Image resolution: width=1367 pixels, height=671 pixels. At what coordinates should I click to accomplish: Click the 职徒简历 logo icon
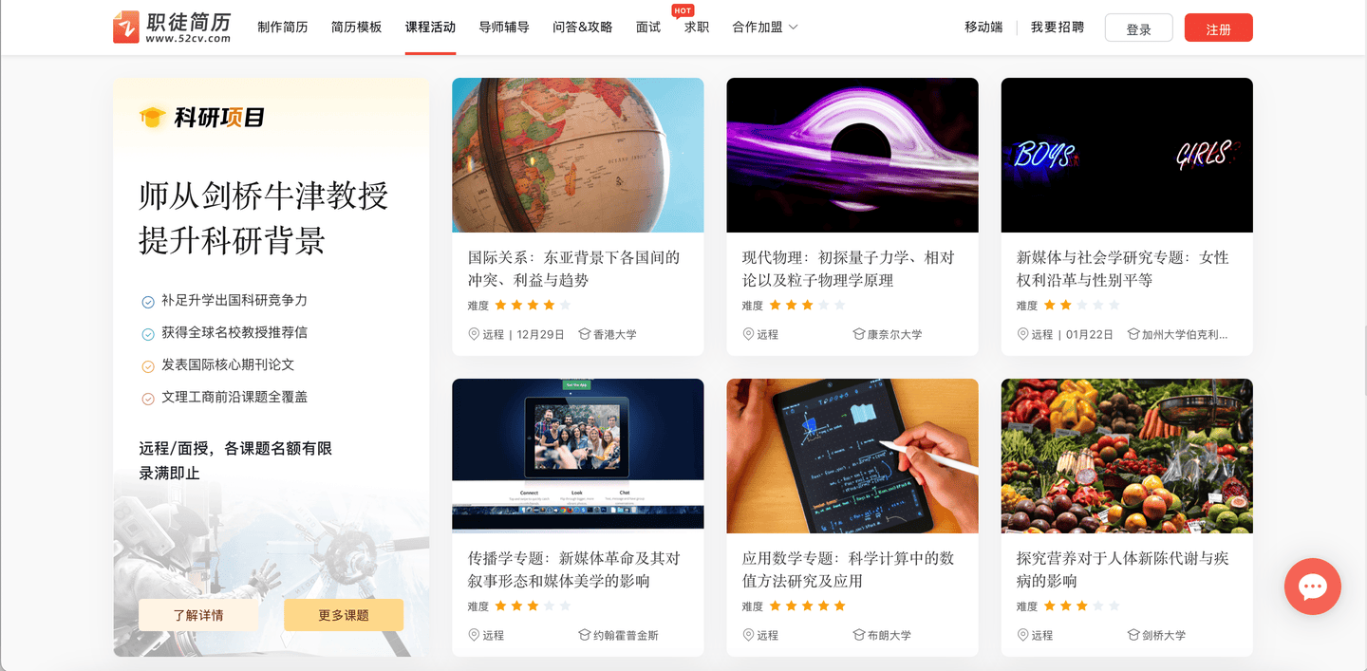click(125, 28)
